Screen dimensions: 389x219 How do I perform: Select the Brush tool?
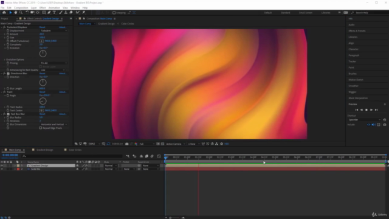coord(61,12)
